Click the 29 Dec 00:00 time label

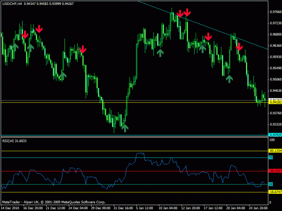click(x=101, y=208)
